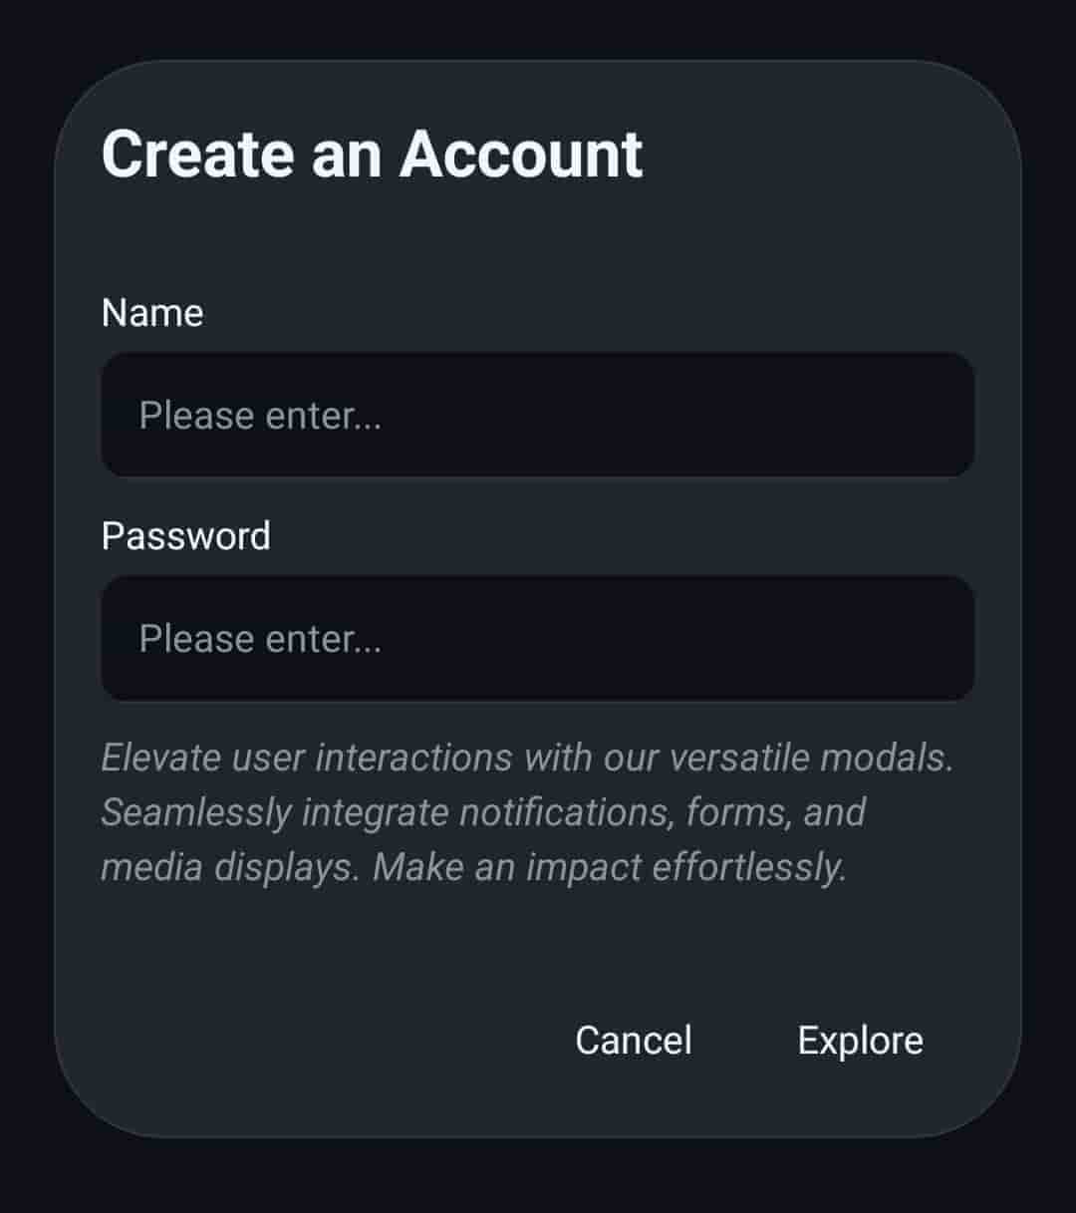Click the Explore button

click(860, 1041)
